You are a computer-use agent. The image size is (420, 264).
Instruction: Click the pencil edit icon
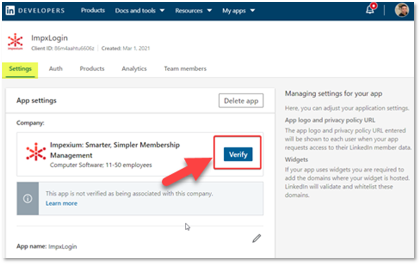point(257,238)
